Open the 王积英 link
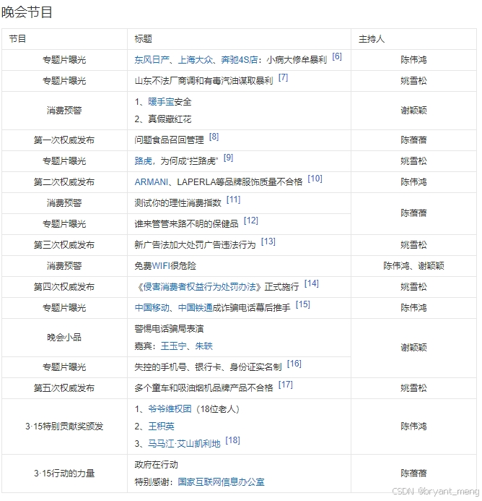The image size is (482, 501). click(161, 427)
